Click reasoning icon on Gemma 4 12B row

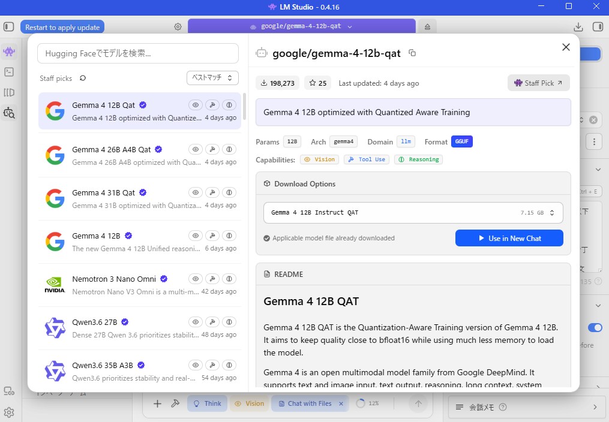[x=229, y=236]
